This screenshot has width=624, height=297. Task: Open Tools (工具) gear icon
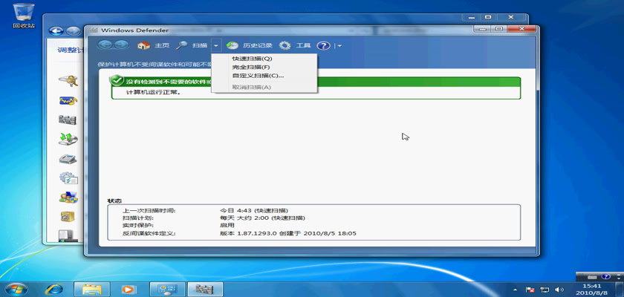pos(285,45)
